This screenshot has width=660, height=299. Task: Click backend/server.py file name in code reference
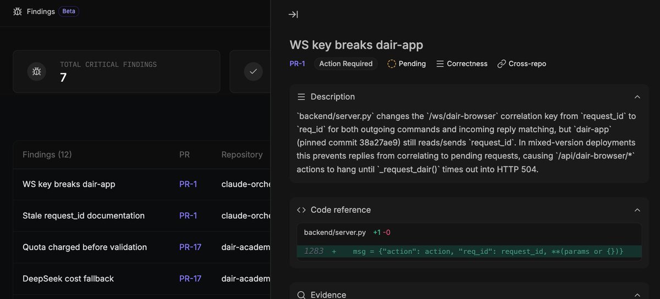point(335,233)
